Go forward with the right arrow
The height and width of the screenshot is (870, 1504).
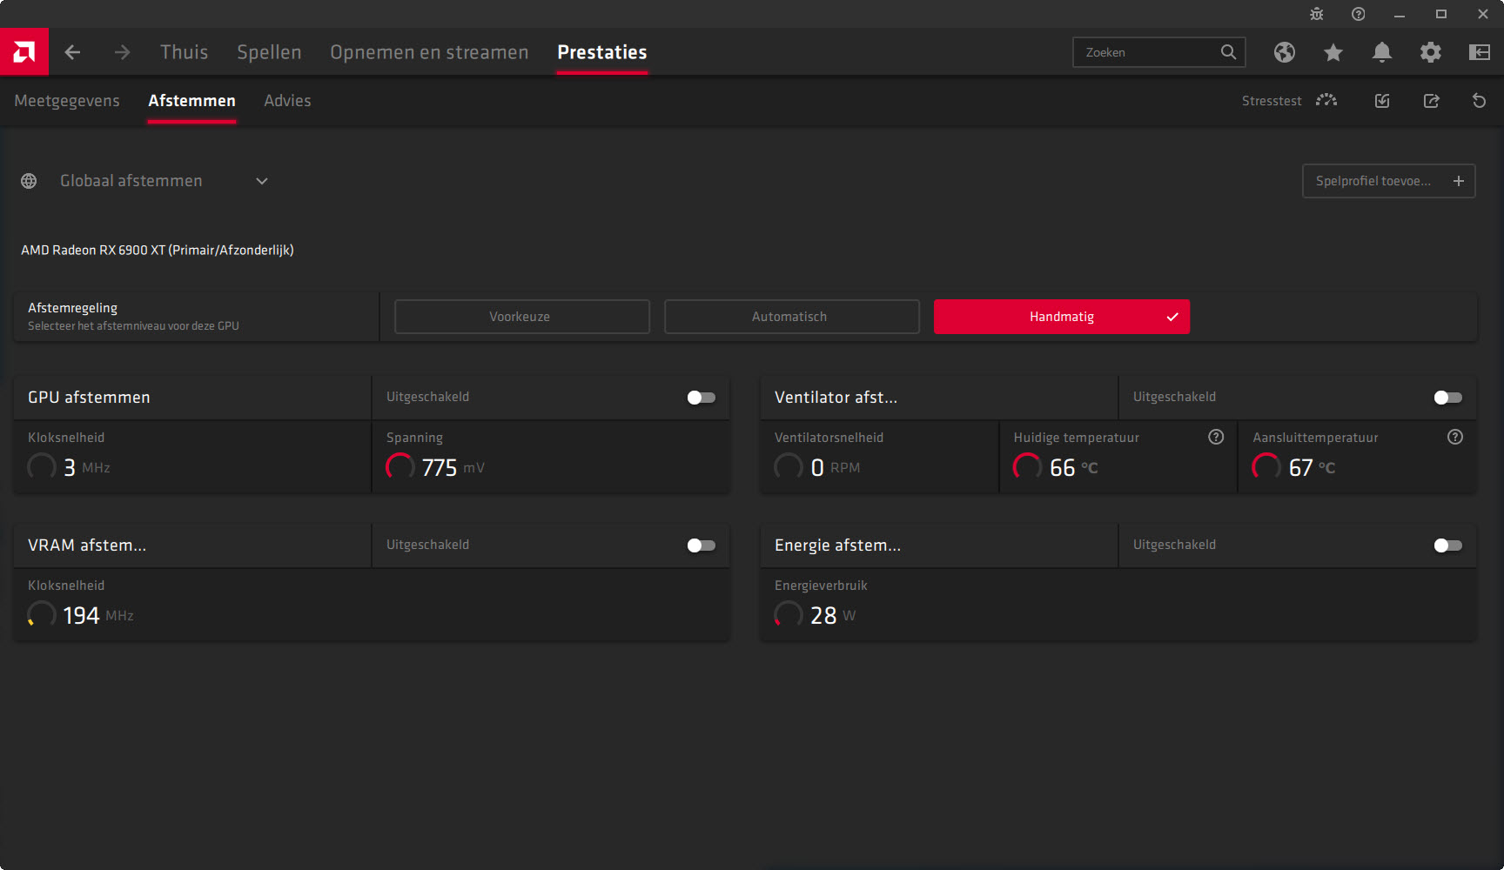122,52
